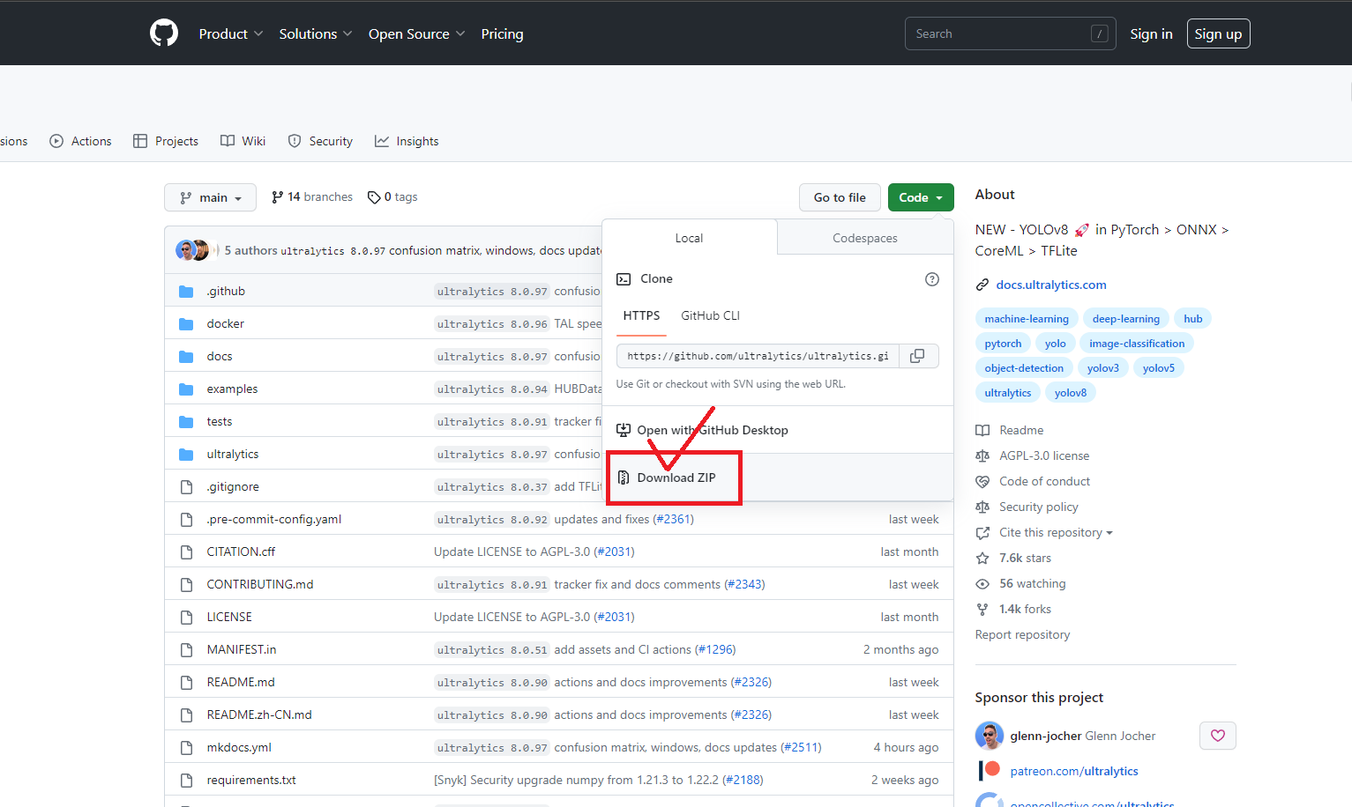Click the ultralytics folder icon
This screenshot has height=807, width=1352.
[x=186, y=455]
